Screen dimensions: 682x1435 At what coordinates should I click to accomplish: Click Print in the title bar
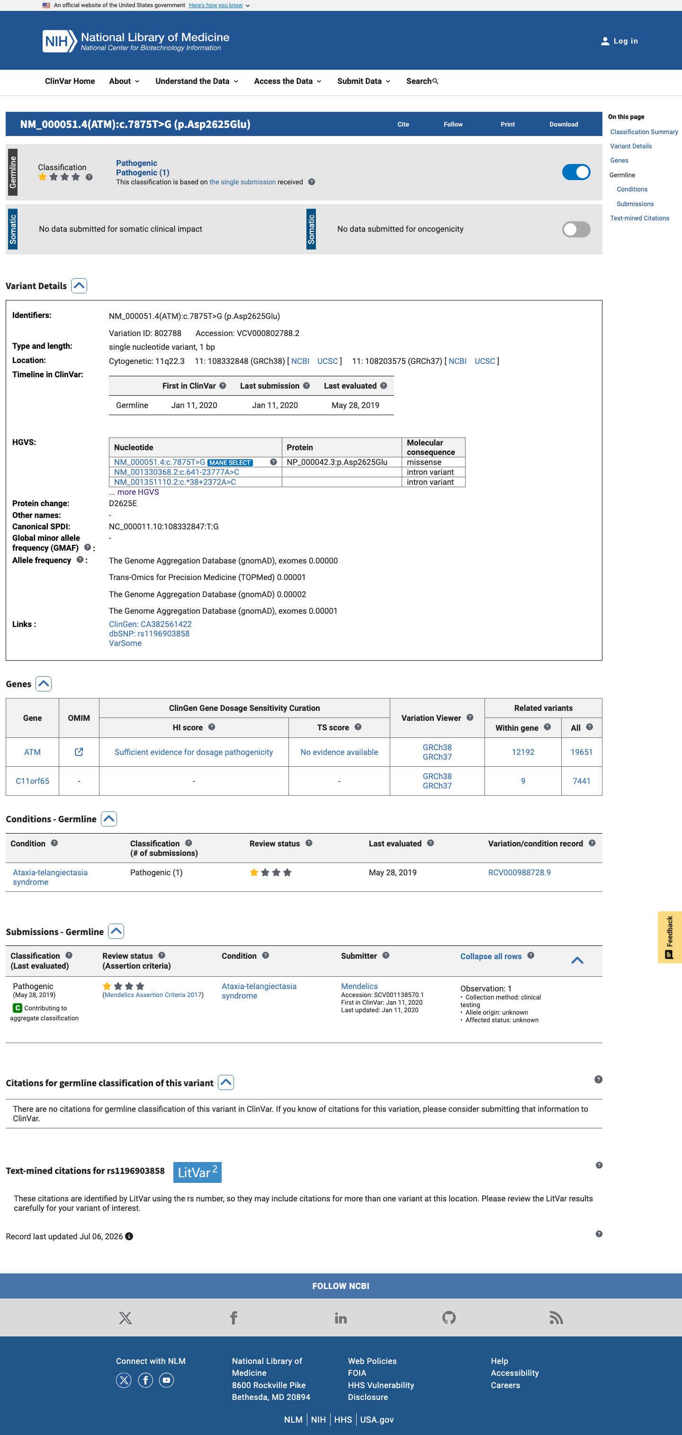tap(508, 124)
